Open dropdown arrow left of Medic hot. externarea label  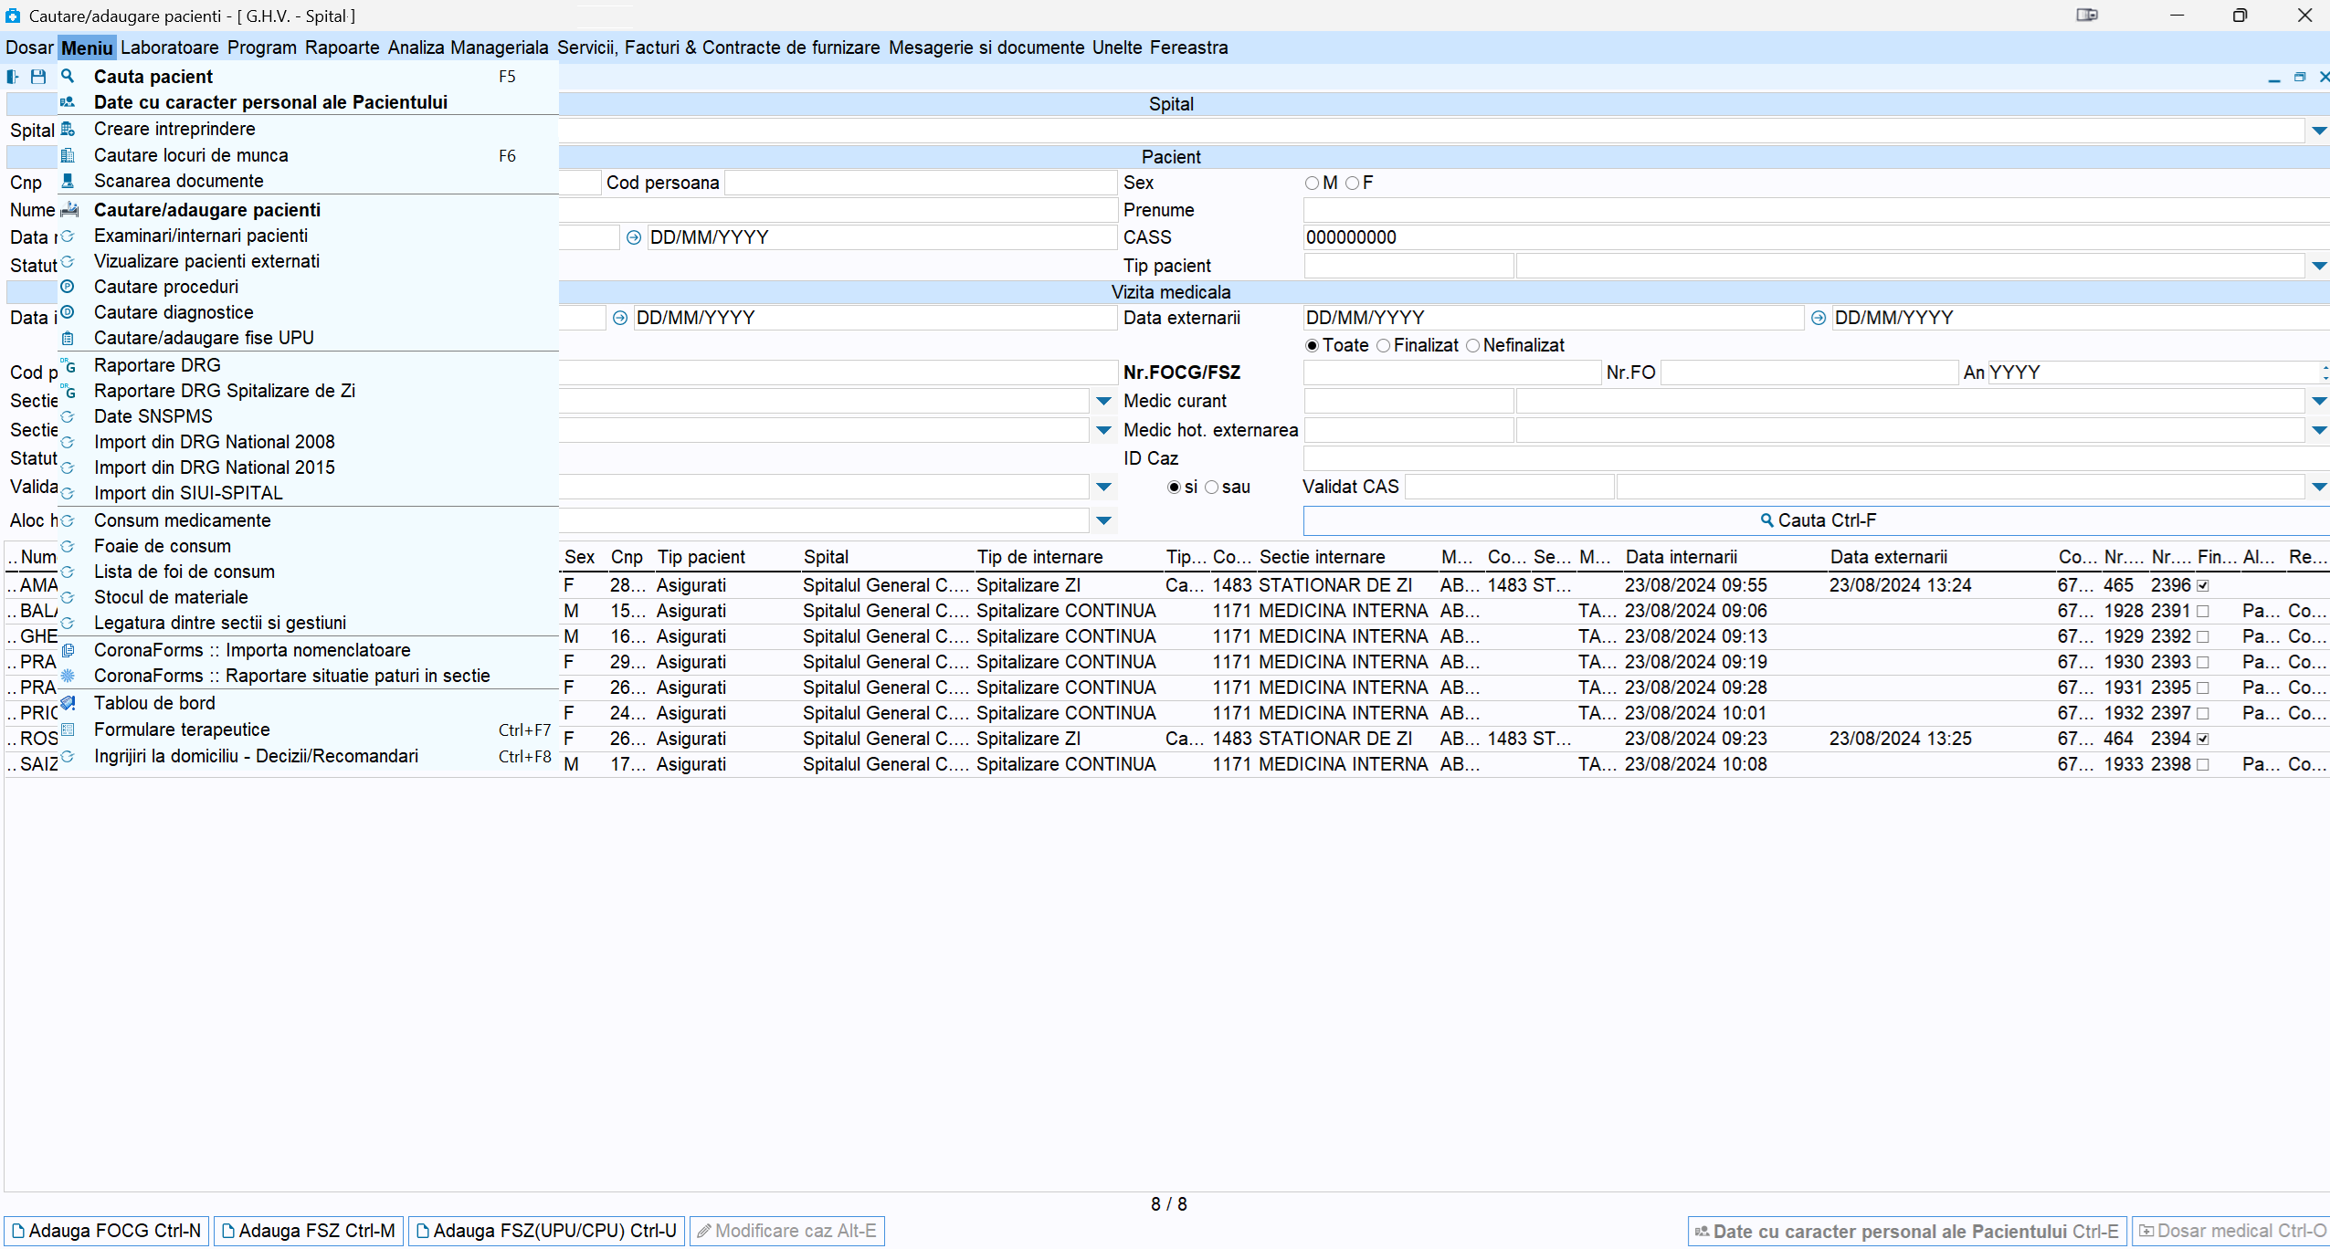(1103, 430)
